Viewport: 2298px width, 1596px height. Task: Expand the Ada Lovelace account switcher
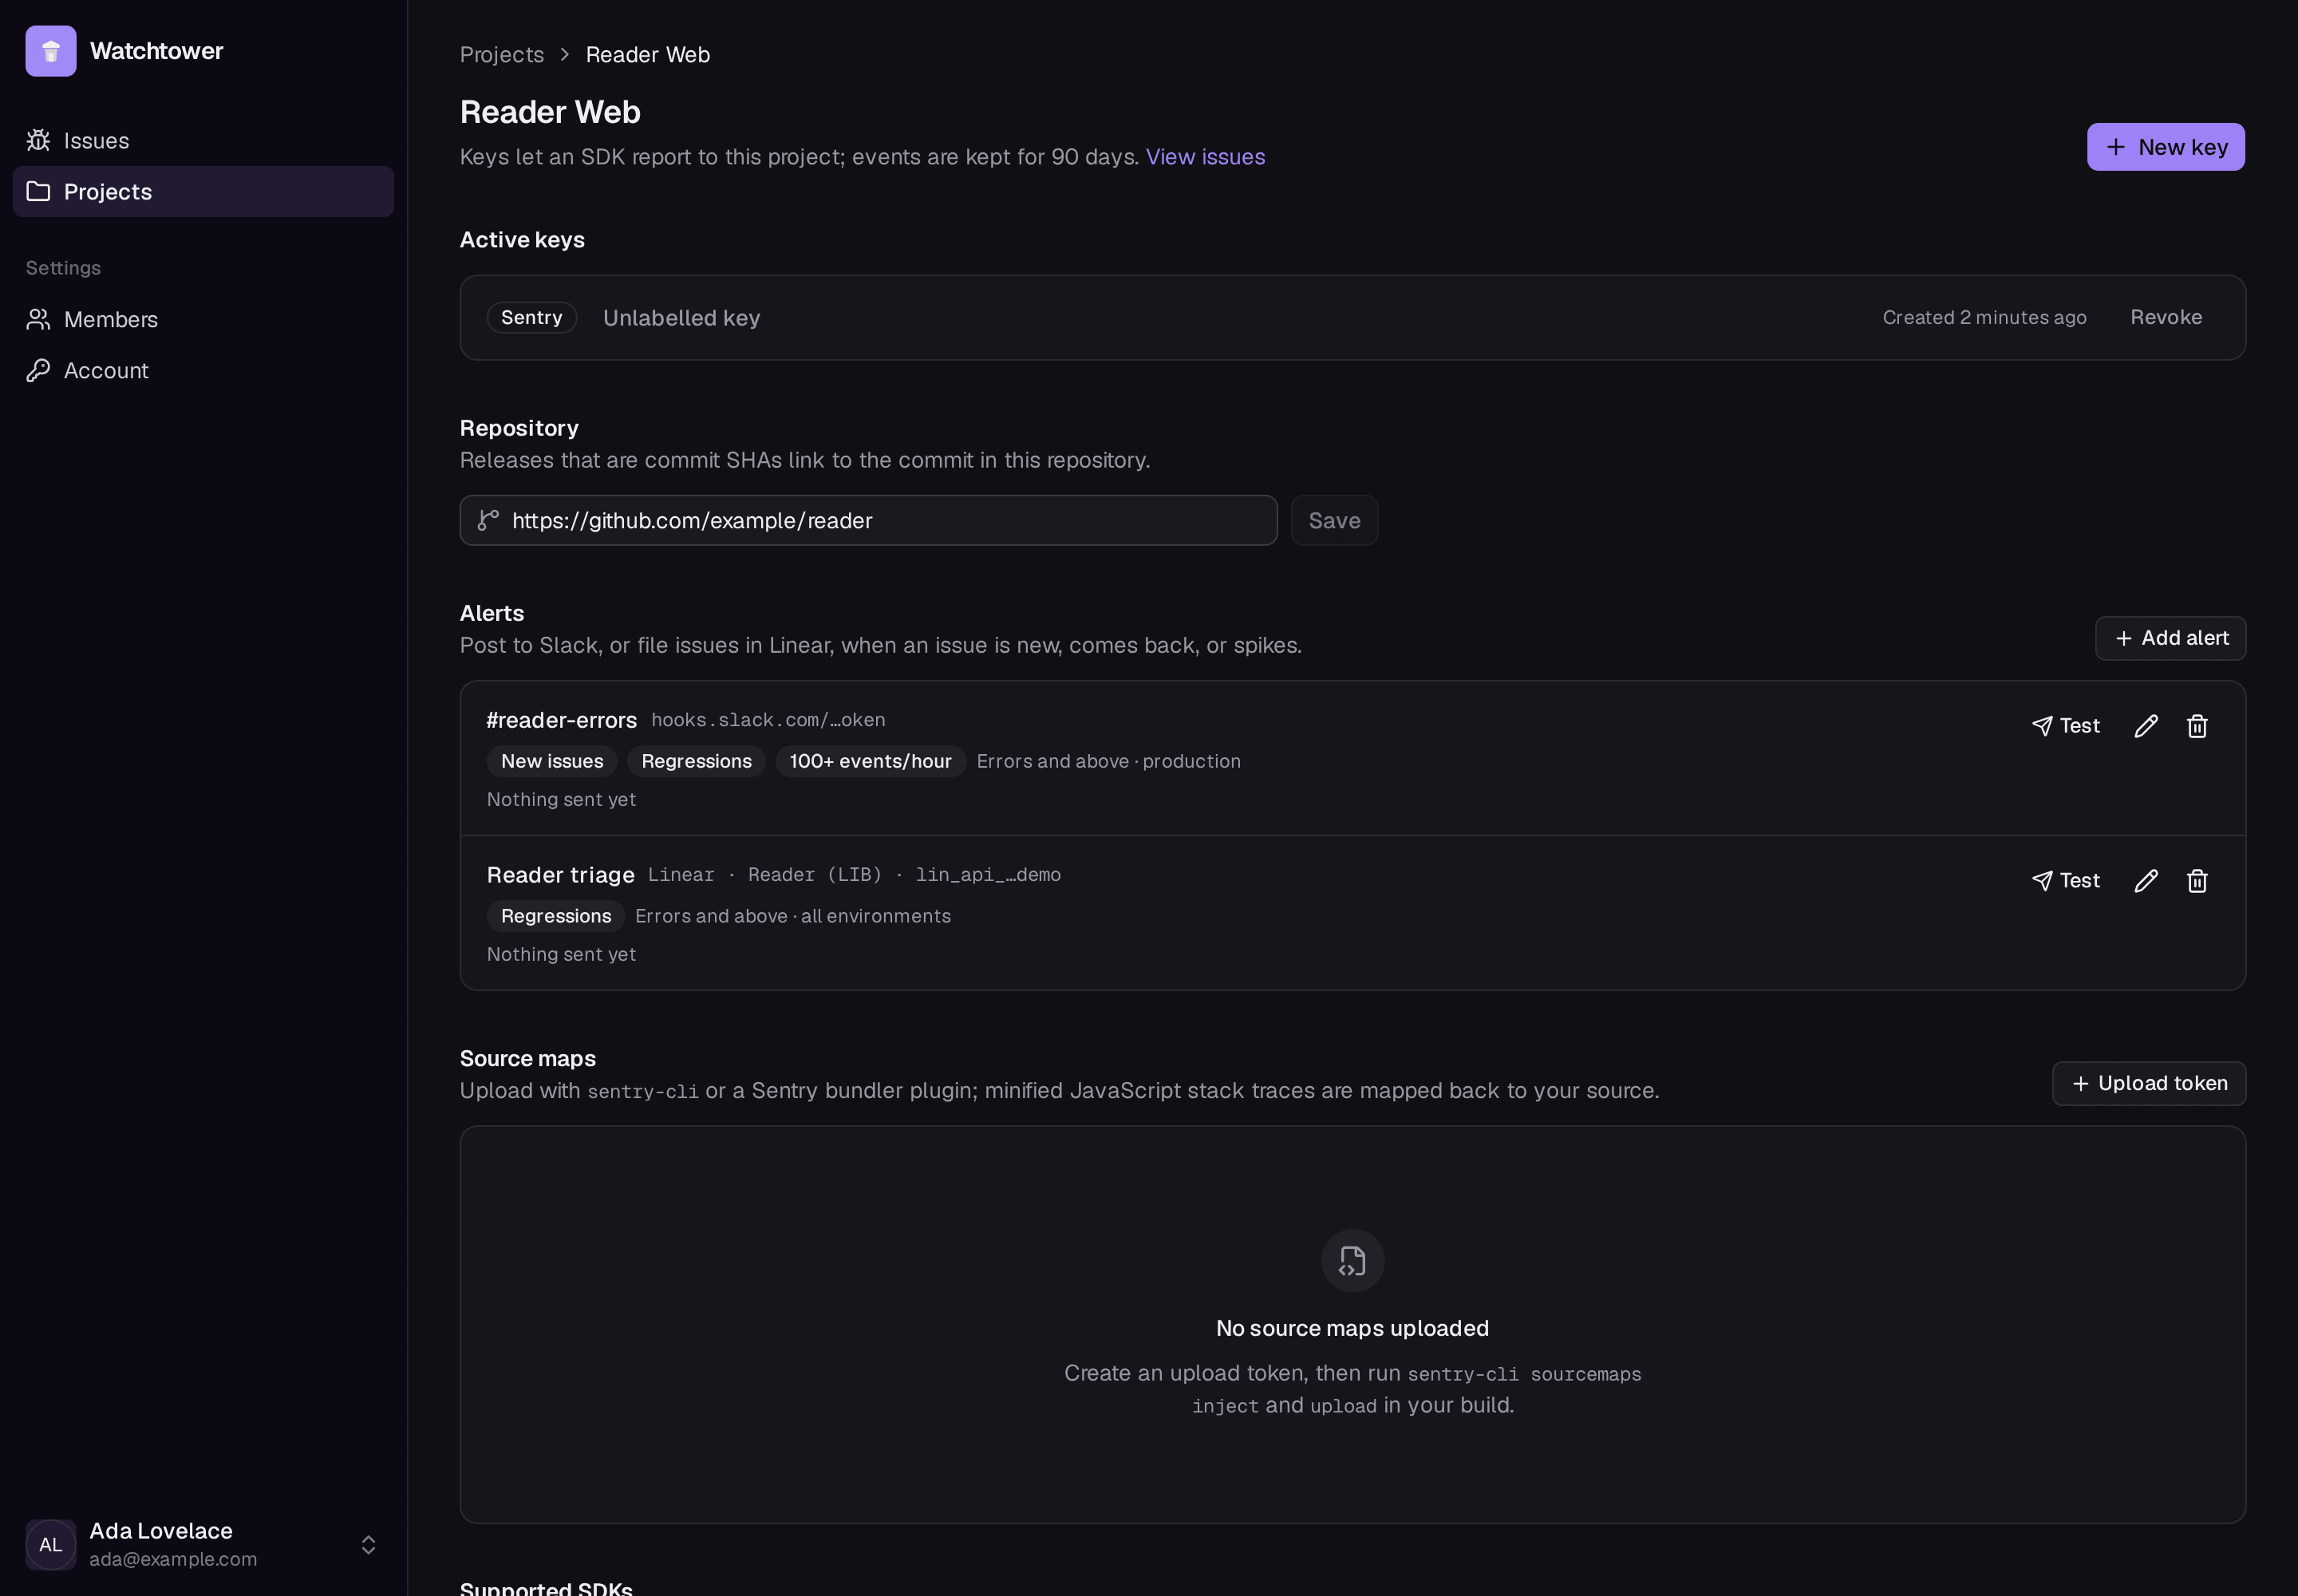(203, 1546)
